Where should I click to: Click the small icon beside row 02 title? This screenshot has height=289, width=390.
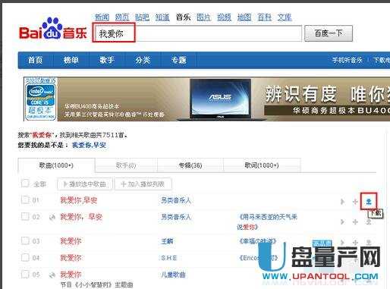(52, 217)
